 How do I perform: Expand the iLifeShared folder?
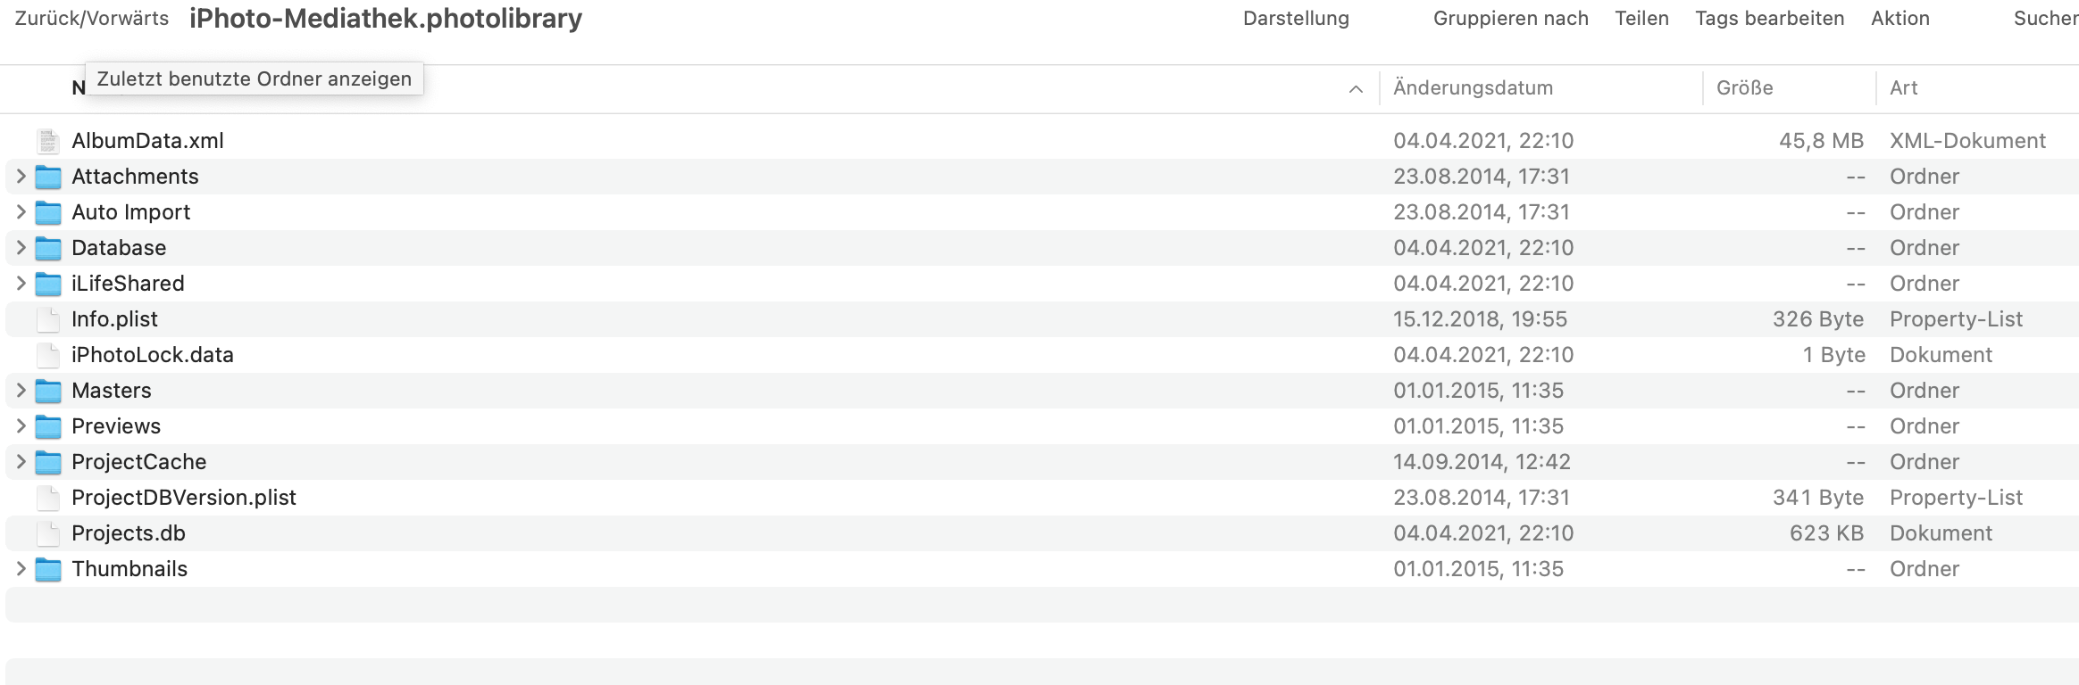[x=21, y=284]
